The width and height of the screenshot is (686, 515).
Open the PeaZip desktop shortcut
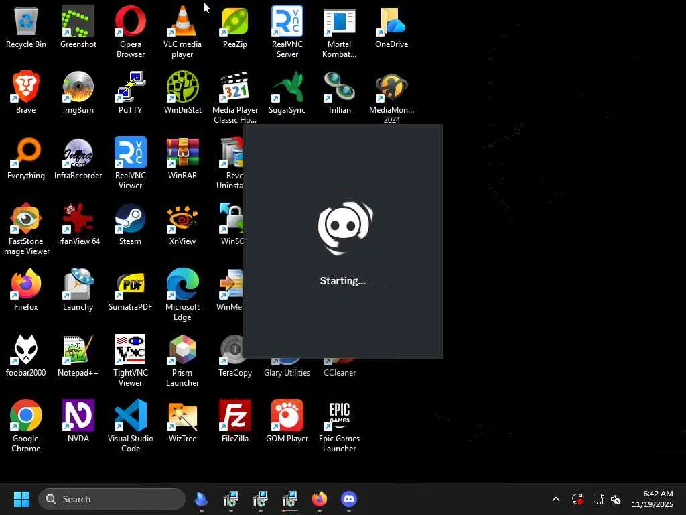pyautogui.click(x=235, y=27)
